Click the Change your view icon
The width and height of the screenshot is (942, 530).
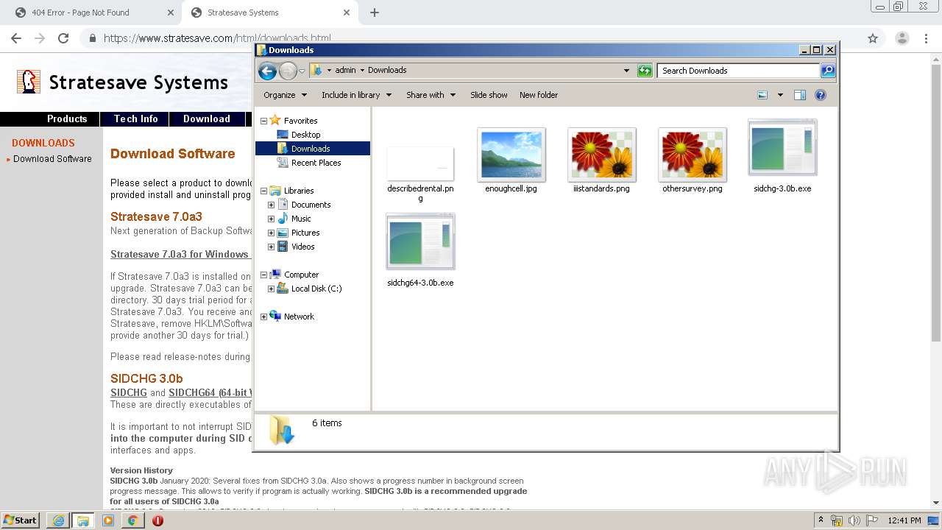coord(762,95)
